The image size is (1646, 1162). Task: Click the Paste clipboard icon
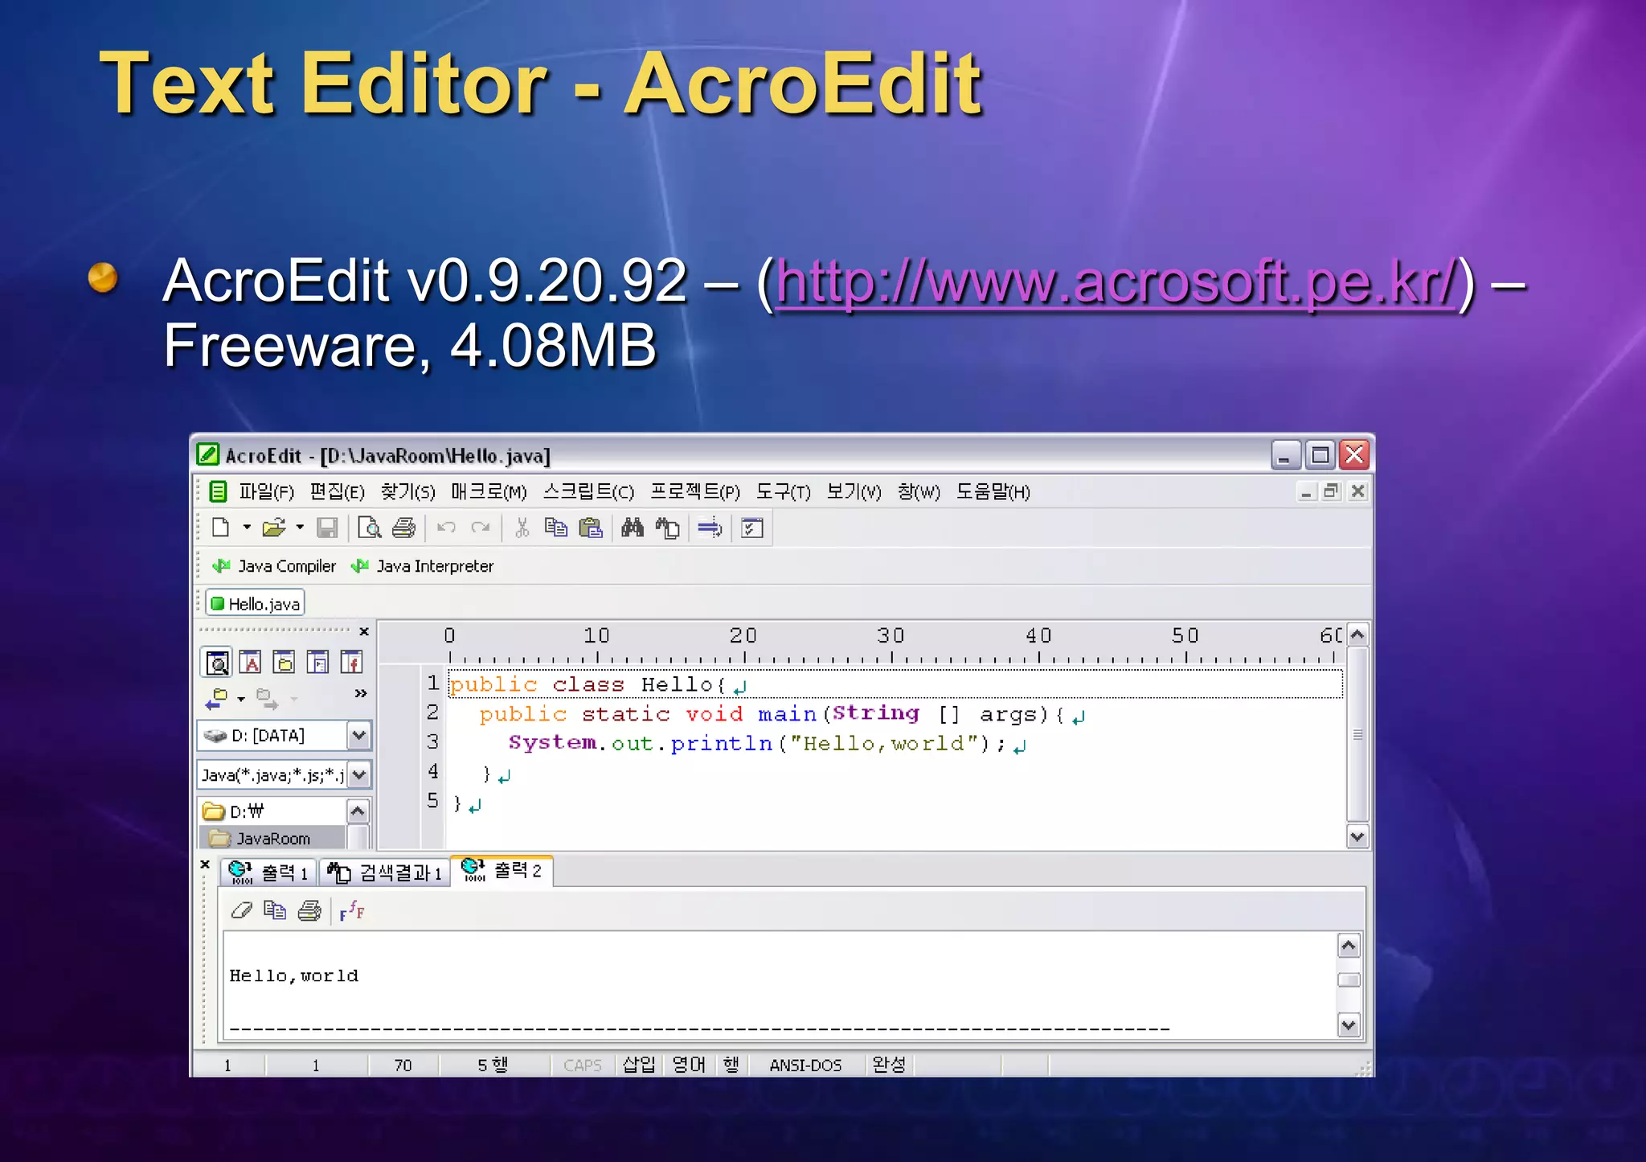pos(591,528)
